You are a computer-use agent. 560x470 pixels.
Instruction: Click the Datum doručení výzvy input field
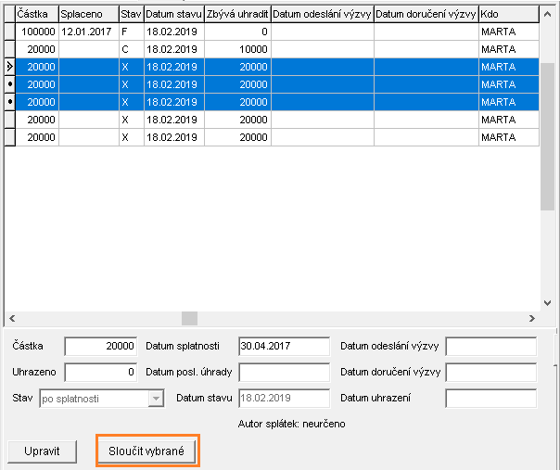pyautogui.click(x=490, y=372)
